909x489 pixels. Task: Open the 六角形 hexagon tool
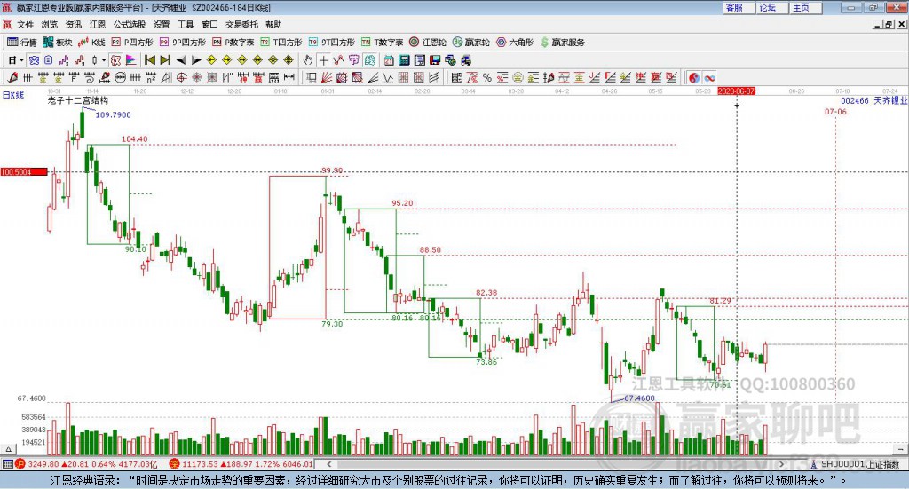click(515, 43)
